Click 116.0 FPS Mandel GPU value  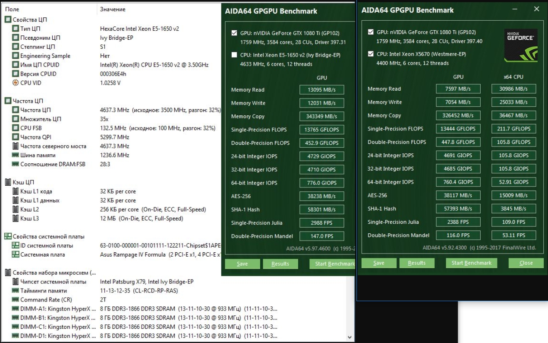point(458,235)
